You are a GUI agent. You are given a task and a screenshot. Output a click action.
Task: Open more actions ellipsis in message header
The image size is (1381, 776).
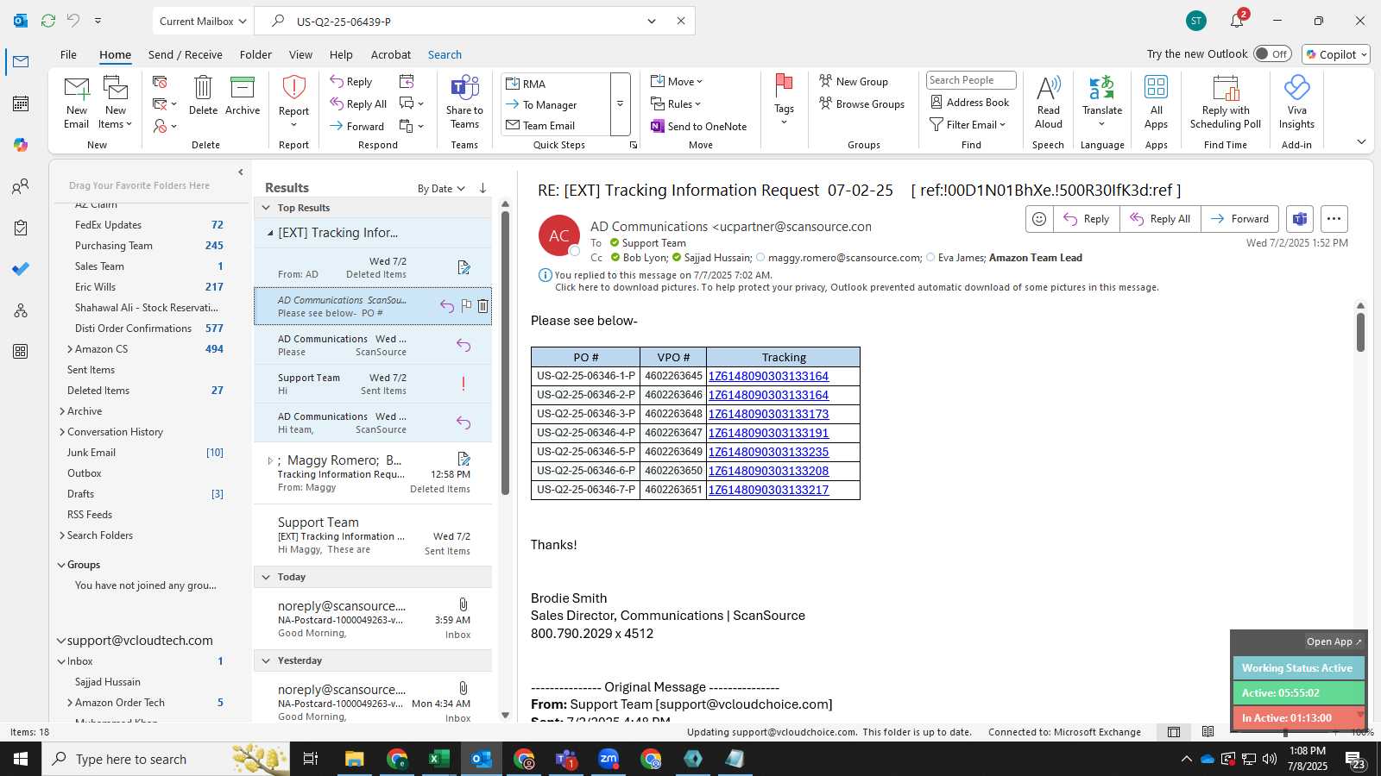(1334, 219)
